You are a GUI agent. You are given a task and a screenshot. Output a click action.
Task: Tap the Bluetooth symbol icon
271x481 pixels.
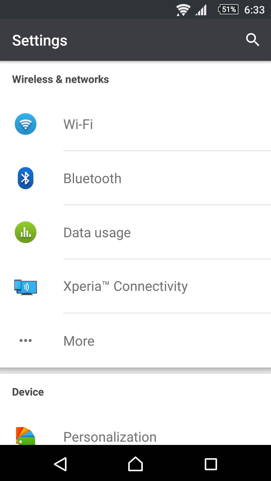coord(26,178)
